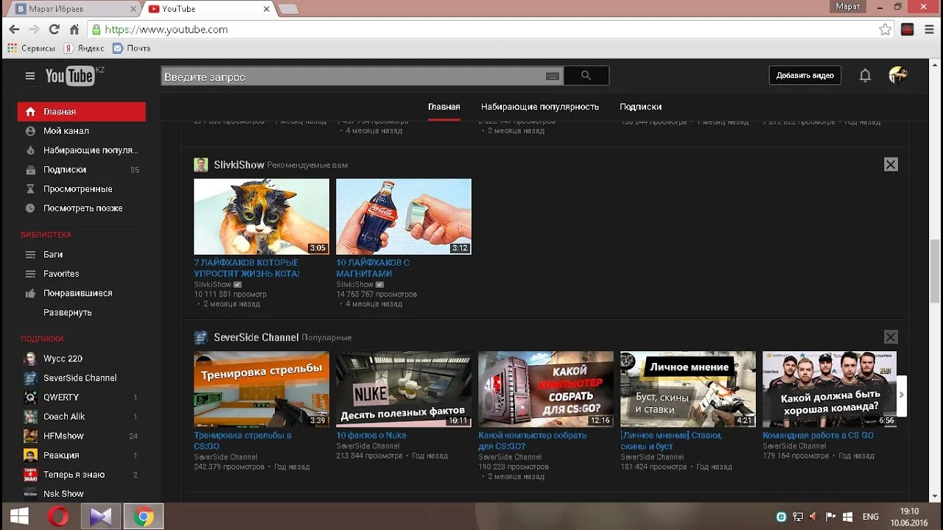
Task: Open the account avatar menu
Action: pos(897,75)
